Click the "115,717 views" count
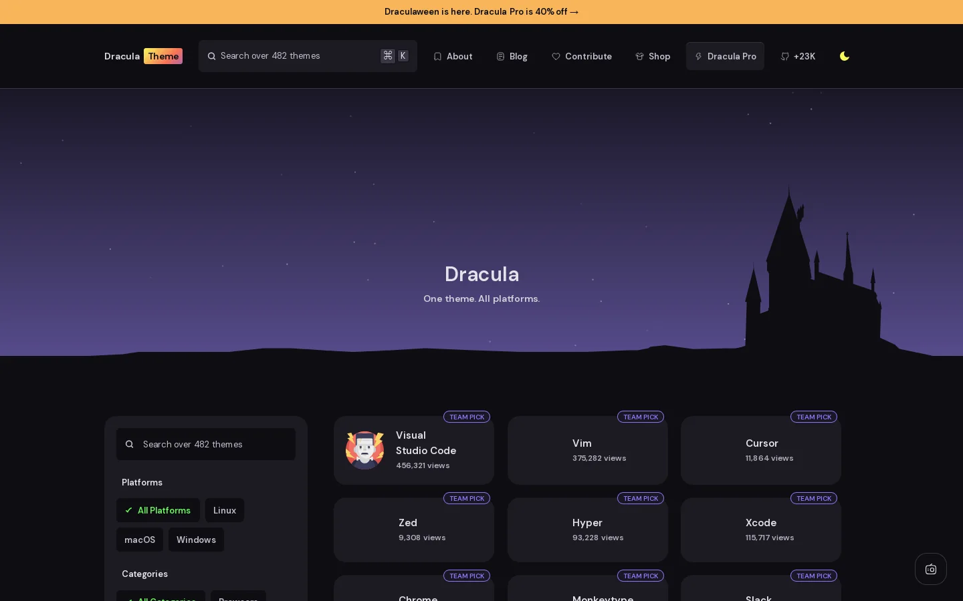 [x=770, y=538]
